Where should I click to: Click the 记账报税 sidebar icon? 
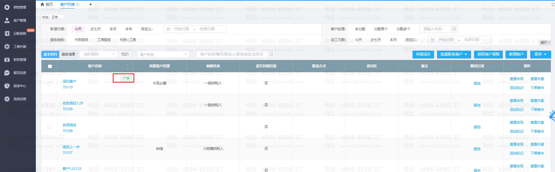pos(7,33)
